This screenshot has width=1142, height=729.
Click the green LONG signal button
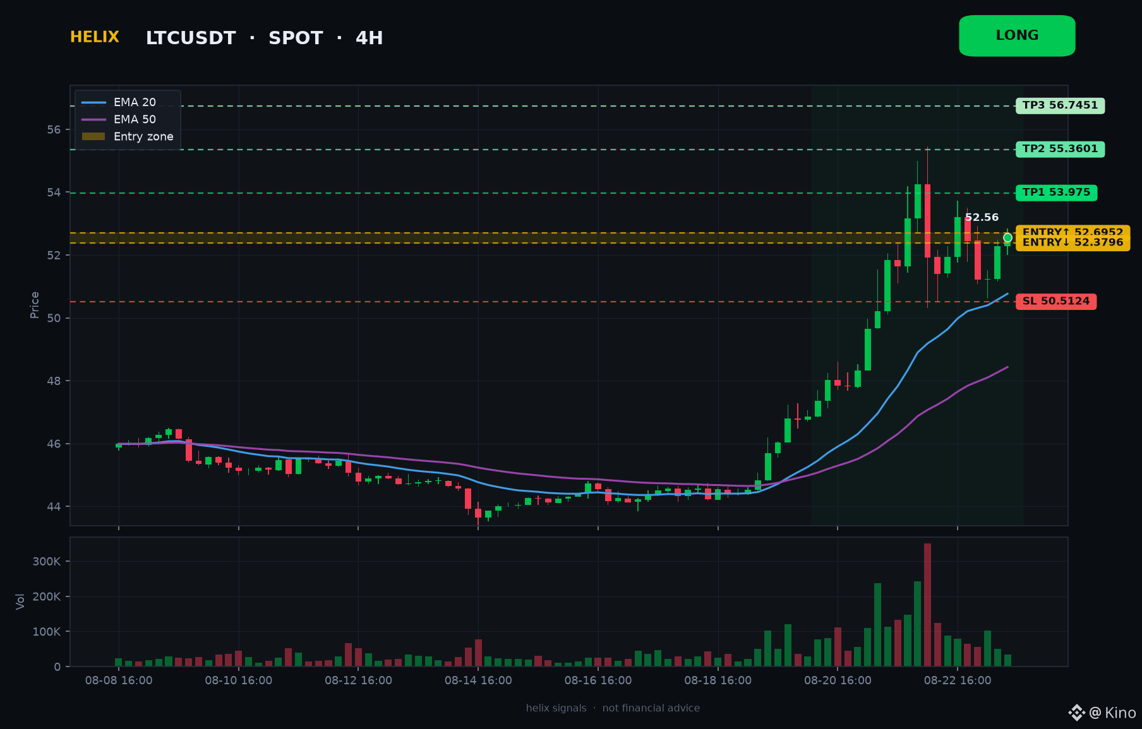1017,36
